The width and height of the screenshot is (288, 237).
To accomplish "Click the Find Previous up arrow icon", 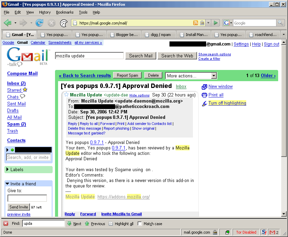I will tap(87, 223).
